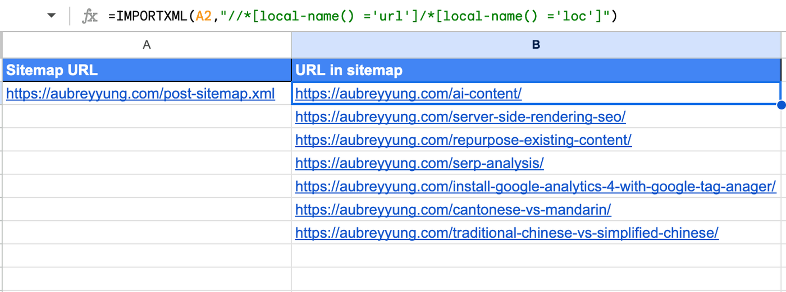The height and width of the screenshot is (292, 786).
Task: Click the IMPORTXML formula in formula bar
Action: [363, 16]
